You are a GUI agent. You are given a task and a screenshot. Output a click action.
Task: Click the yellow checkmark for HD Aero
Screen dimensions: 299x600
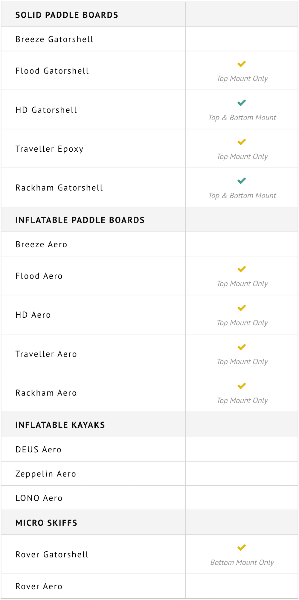coord(242,308)
